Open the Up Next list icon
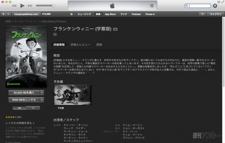225x143 pixels. pyautogui.click(x=151, y=6)
